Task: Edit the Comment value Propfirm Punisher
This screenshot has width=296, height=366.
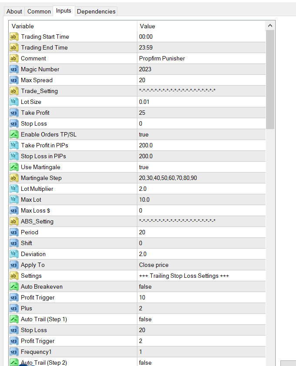Action: click(201, 58)
